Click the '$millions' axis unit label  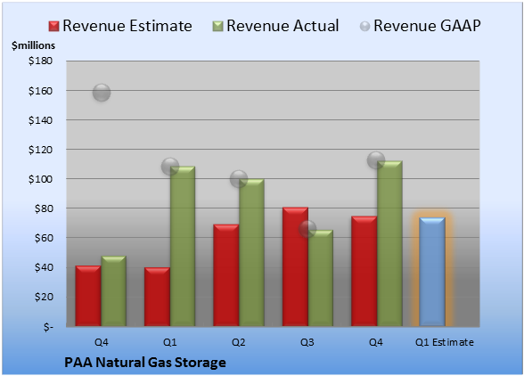[x=33, y=45]
